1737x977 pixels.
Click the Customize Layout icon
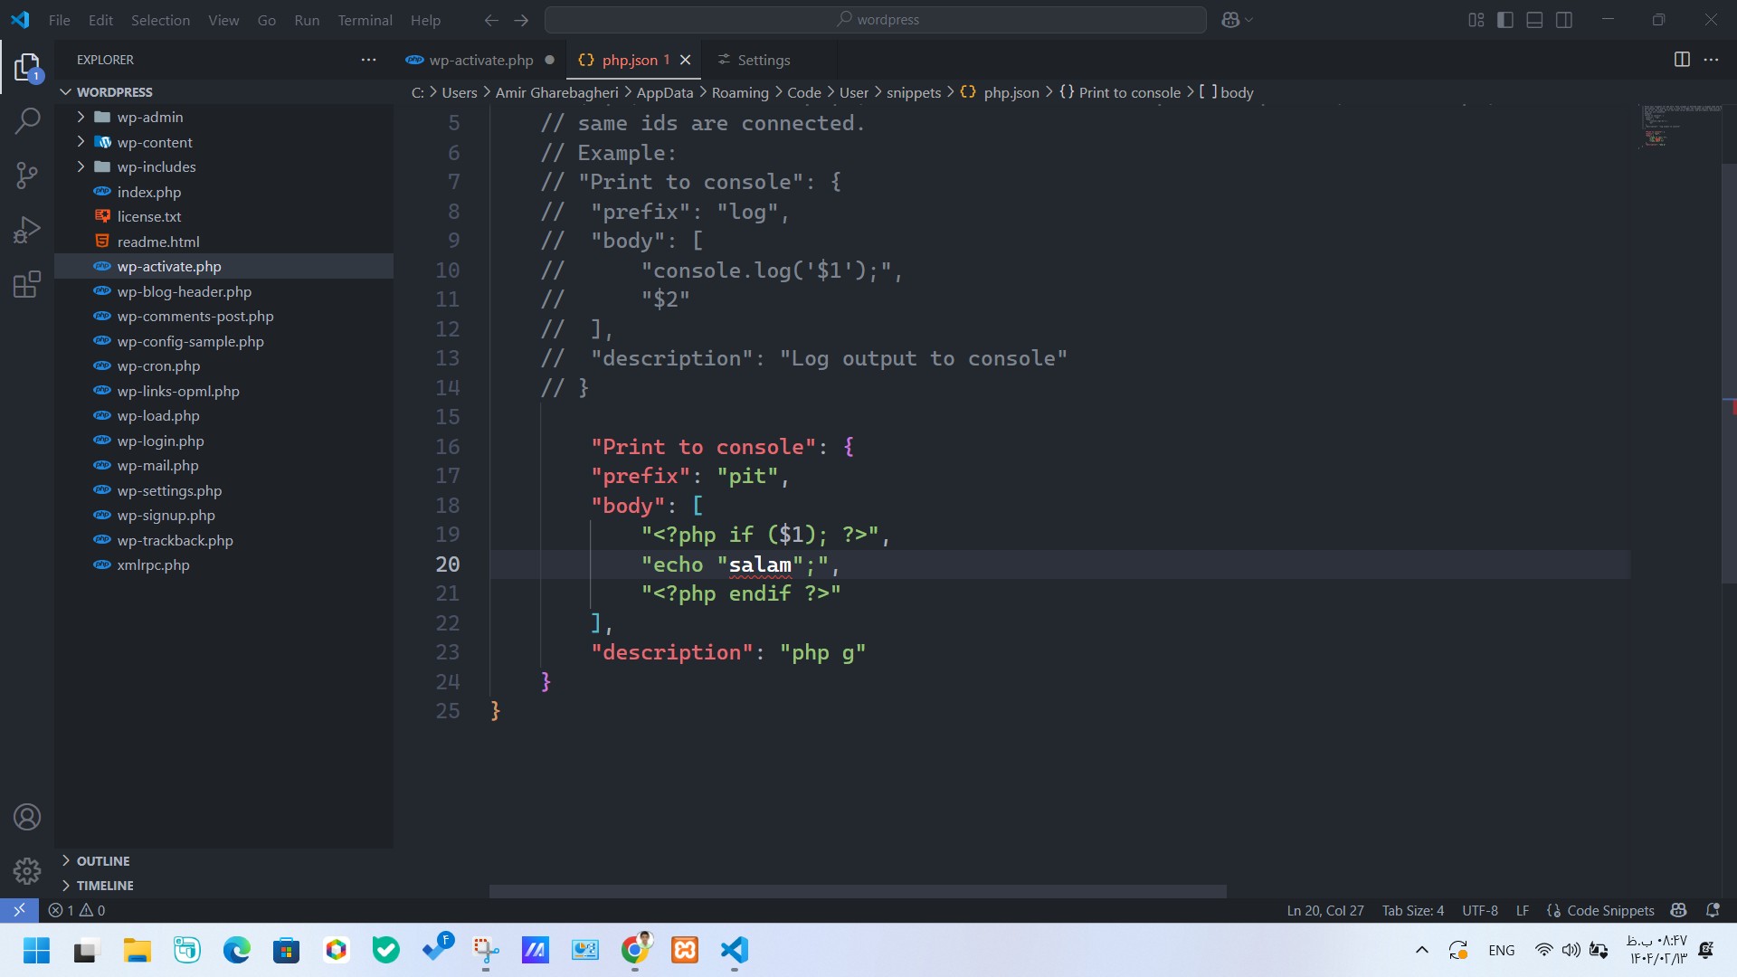[1476, 20]
